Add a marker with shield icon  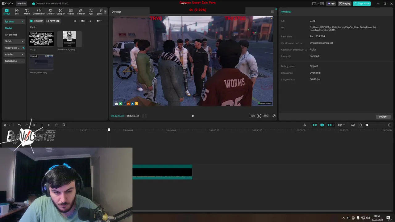point(64,125)
